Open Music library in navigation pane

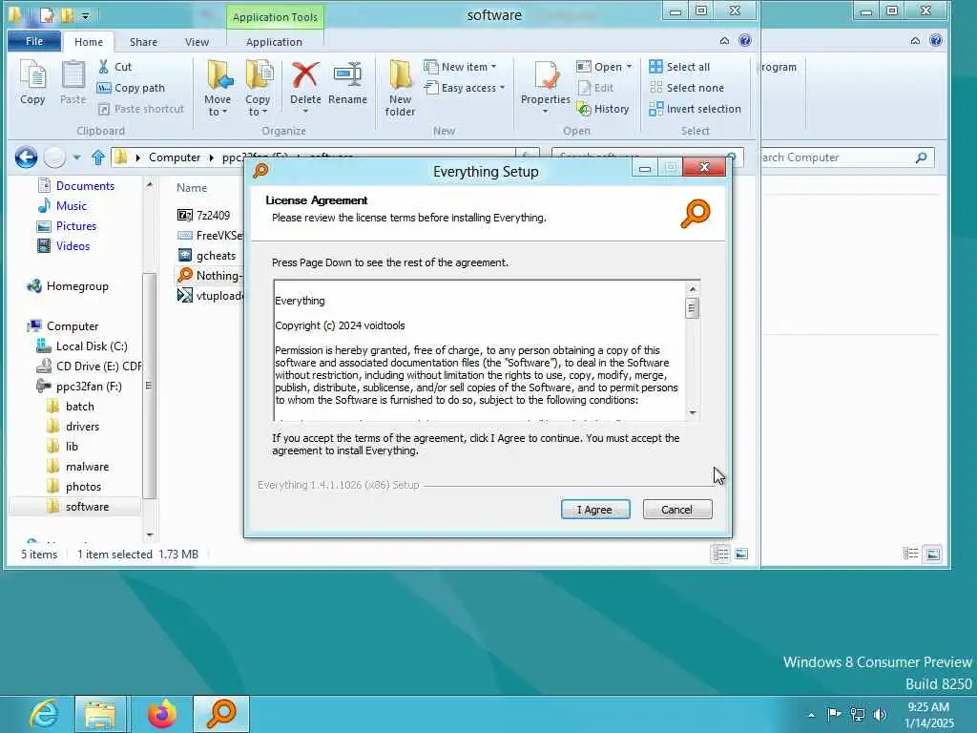(x=71, y=206)
